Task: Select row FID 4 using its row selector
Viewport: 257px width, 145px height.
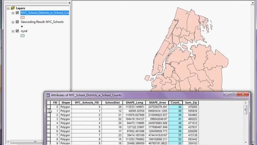Action: tap(49, 123)
